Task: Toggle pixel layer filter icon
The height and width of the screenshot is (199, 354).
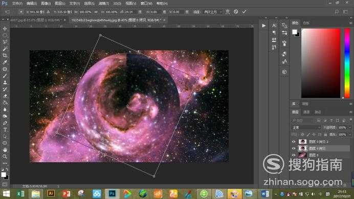Action: click(319, 120)
